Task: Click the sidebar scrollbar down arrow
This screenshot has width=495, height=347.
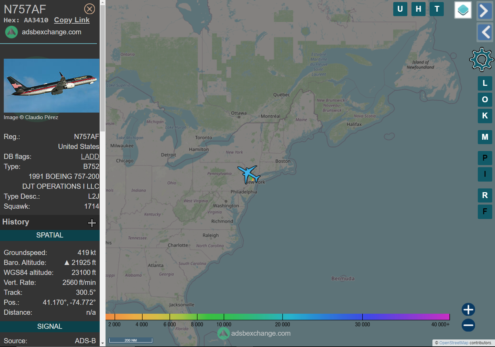Action: coord(102,343)
